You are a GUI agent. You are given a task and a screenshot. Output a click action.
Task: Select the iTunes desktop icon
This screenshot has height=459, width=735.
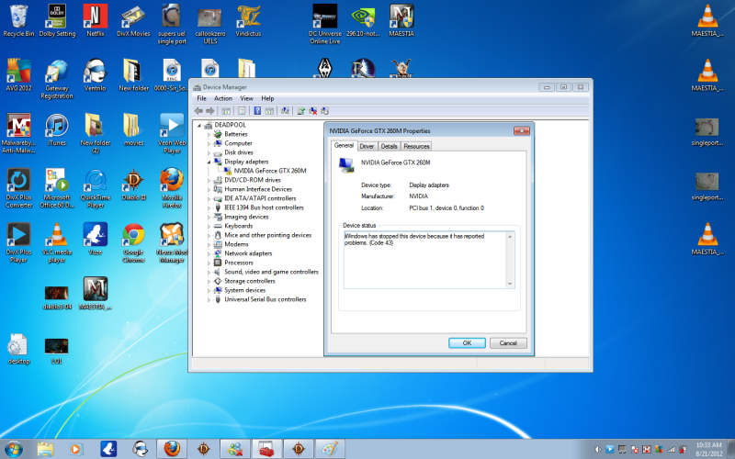click(57, 130)
